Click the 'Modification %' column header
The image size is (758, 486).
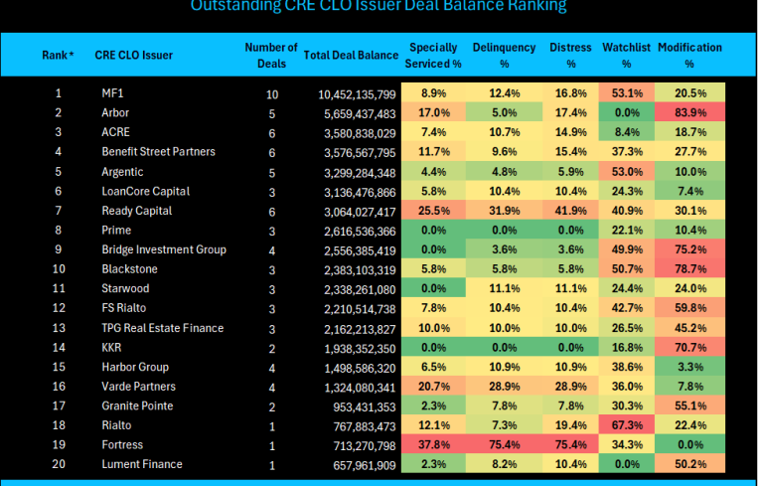(x=689, y=56)
